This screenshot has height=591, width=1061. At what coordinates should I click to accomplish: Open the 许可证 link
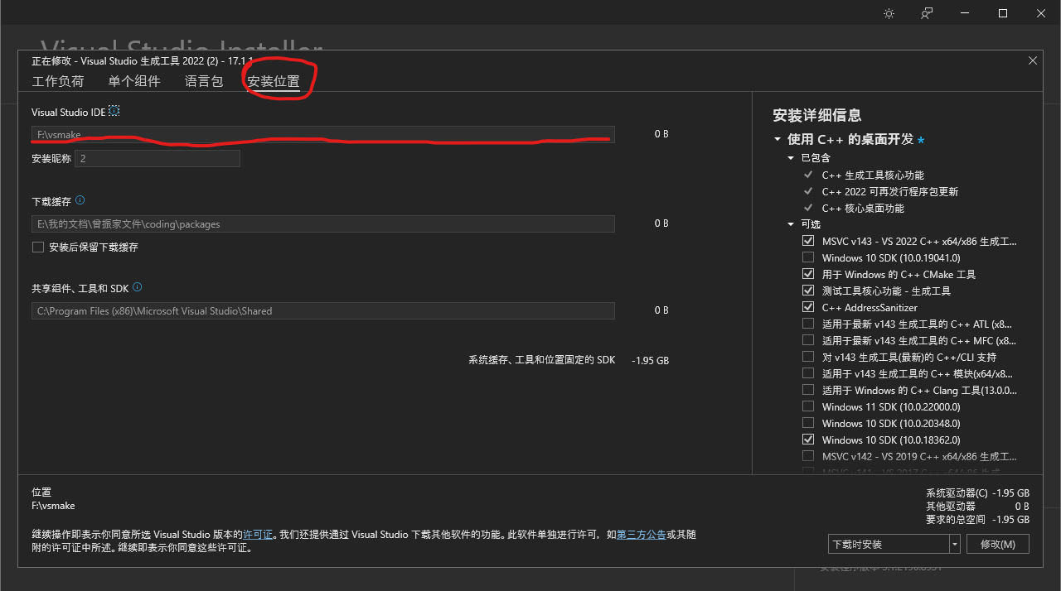(258, 535)
